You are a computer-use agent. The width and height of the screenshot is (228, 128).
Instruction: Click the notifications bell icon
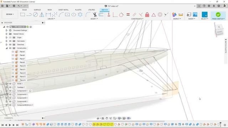pos(214,6)
